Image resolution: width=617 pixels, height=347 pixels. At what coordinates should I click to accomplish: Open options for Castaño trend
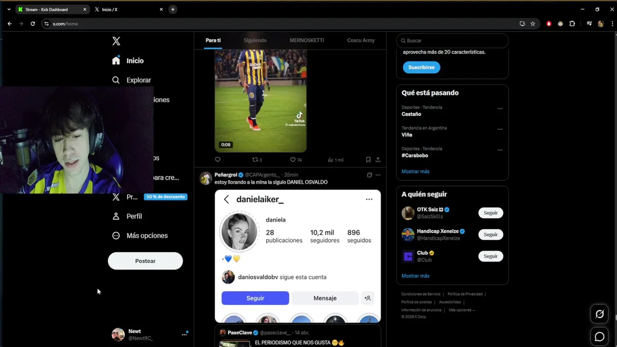[500, 108]
